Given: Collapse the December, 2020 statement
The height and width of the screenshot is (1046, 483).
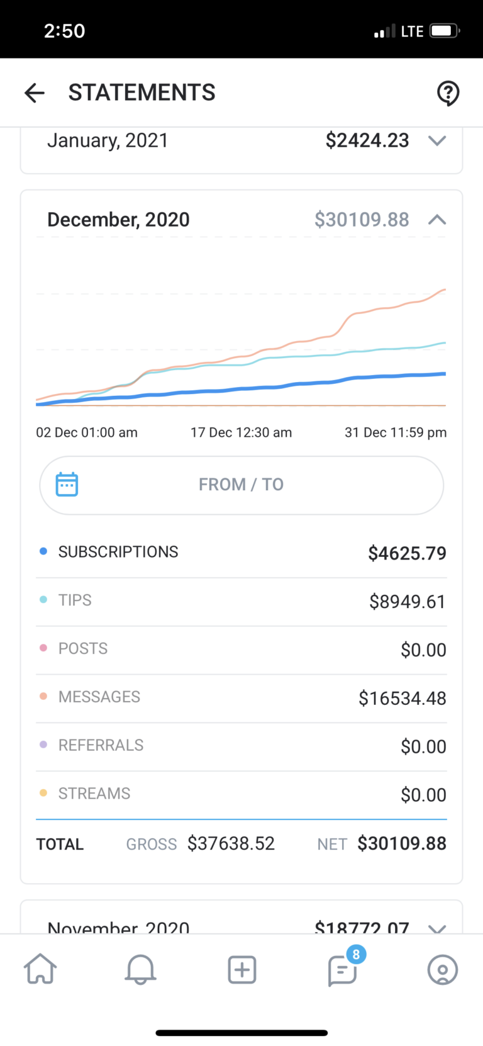Looking at the screenshot, I should coord(436,220).
